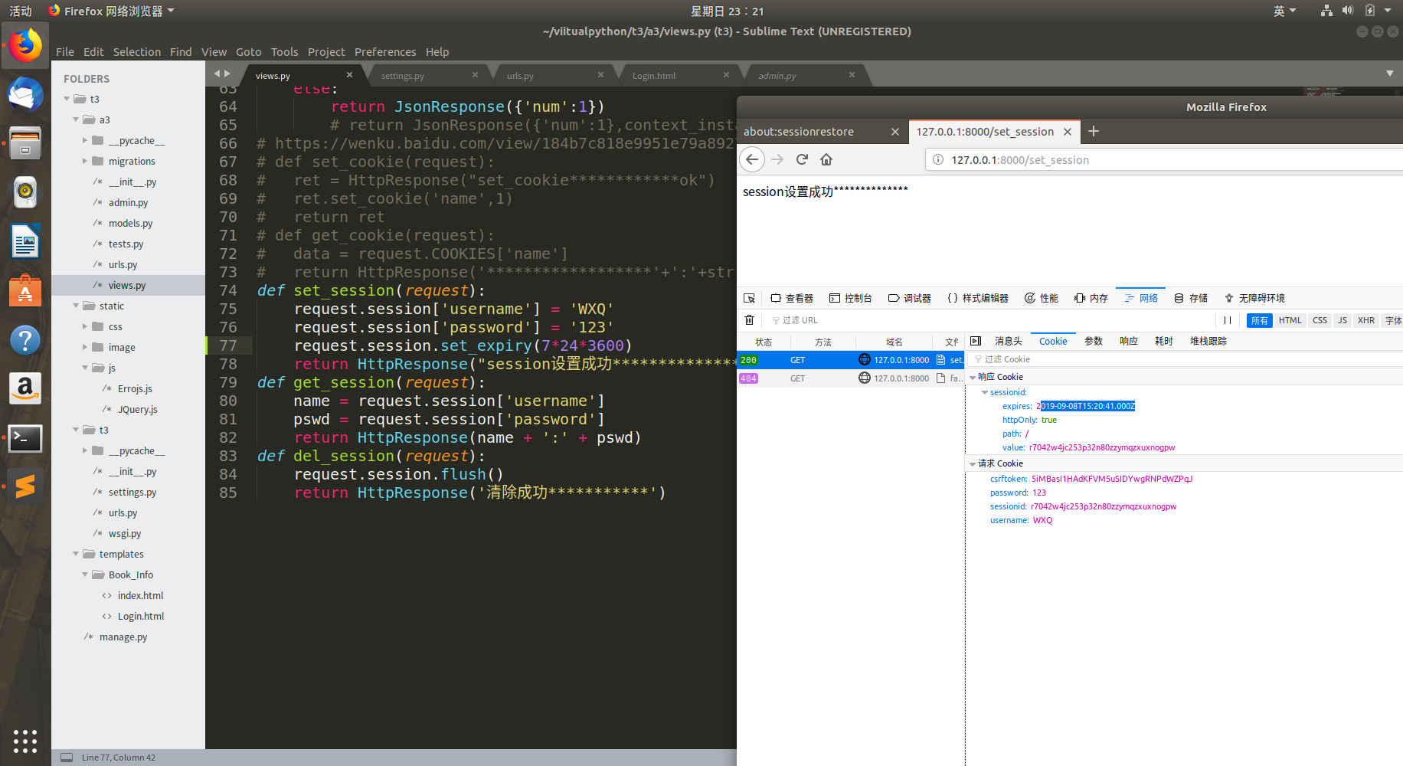Open Ubuntu Software from the dock
Image resolution: width=1403 pixels, height=766 pixels.
point(25,291)
